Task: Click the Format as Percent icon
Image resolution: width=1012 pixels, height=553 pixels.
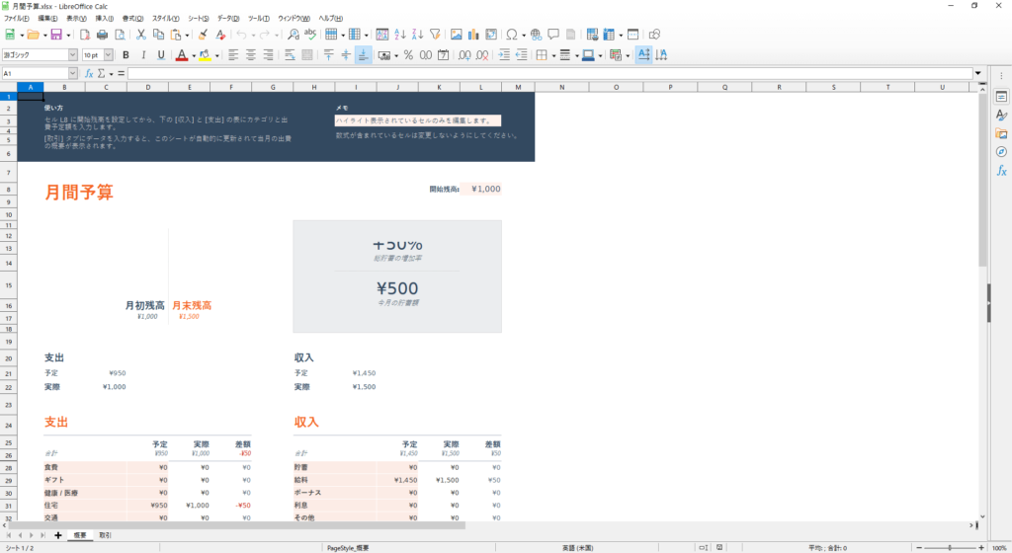Action: 408,55
